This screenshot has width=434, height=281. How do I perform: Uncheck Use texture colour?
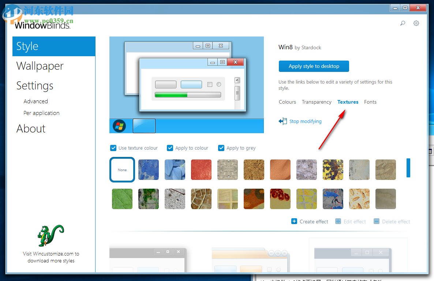113,148
